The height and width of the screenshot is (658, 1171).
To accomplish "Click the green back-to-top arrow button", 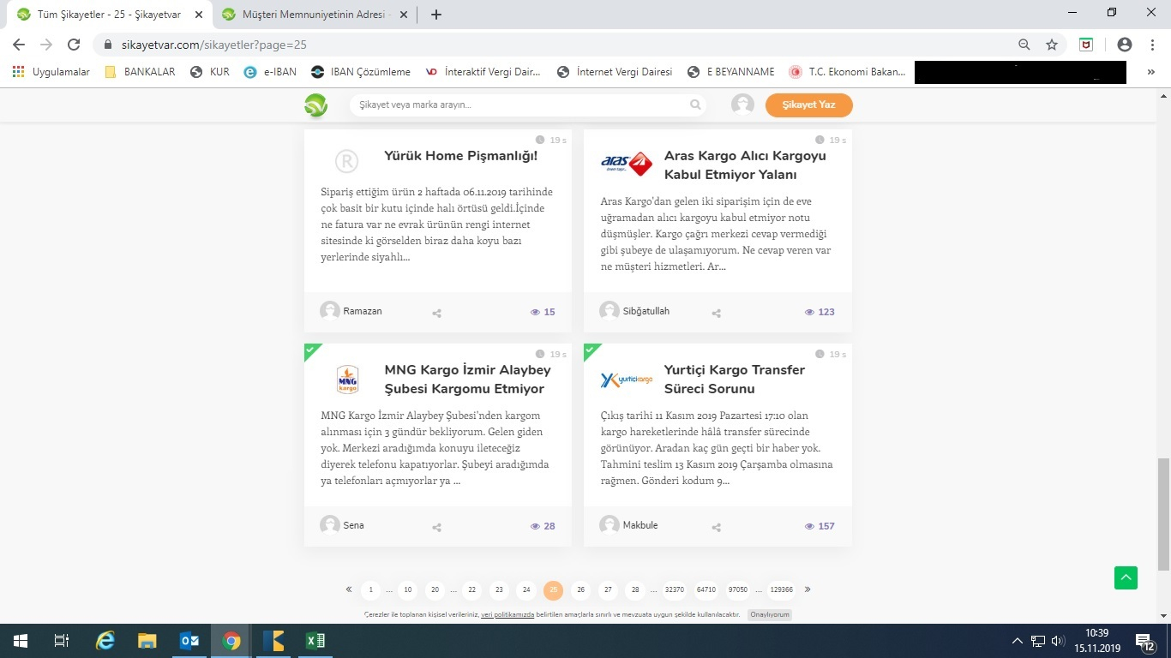I will point(1126,577).
